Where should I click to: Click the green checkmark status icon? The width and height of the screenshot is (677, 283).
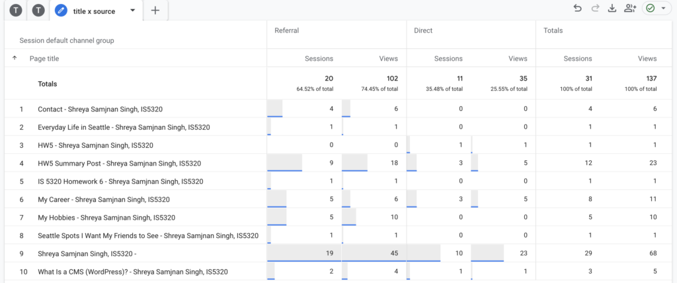pos(650,9)
